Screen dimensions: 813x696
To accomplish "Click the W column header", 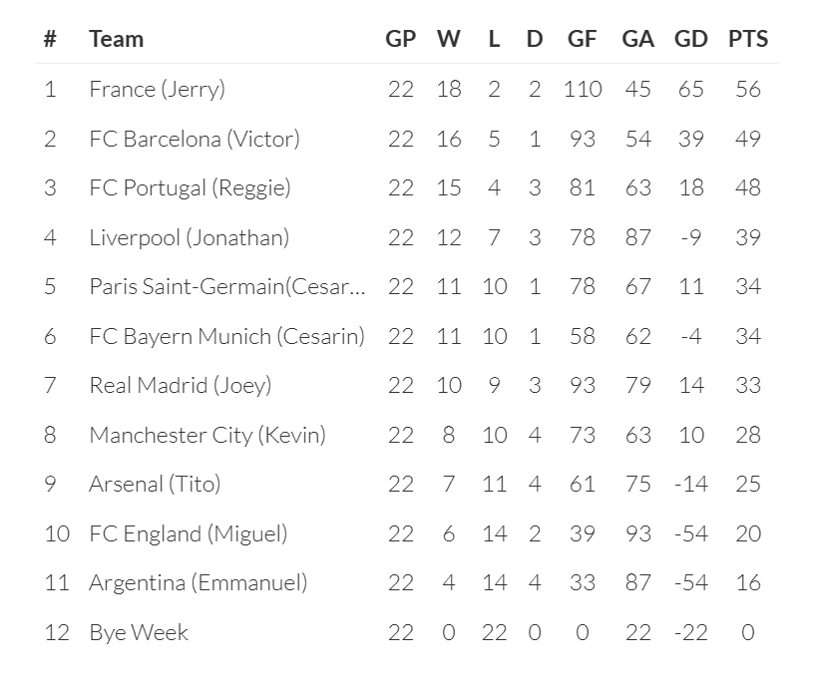I will (449, 39).
